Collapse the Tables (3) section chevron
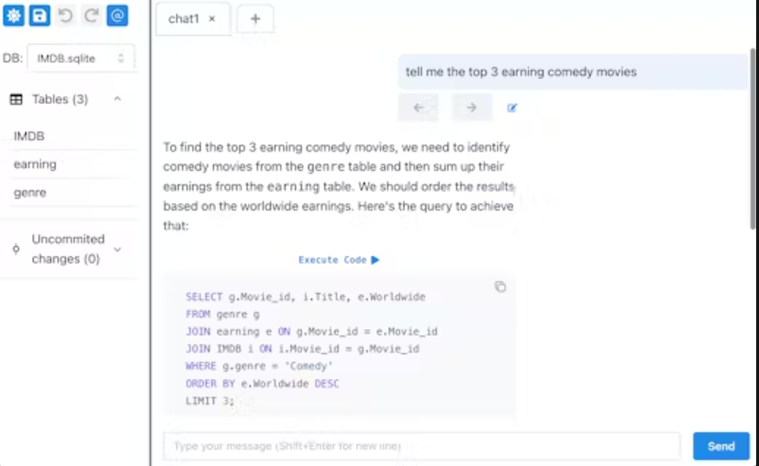The width and height of the screenshot is (759, 466). 117,99
